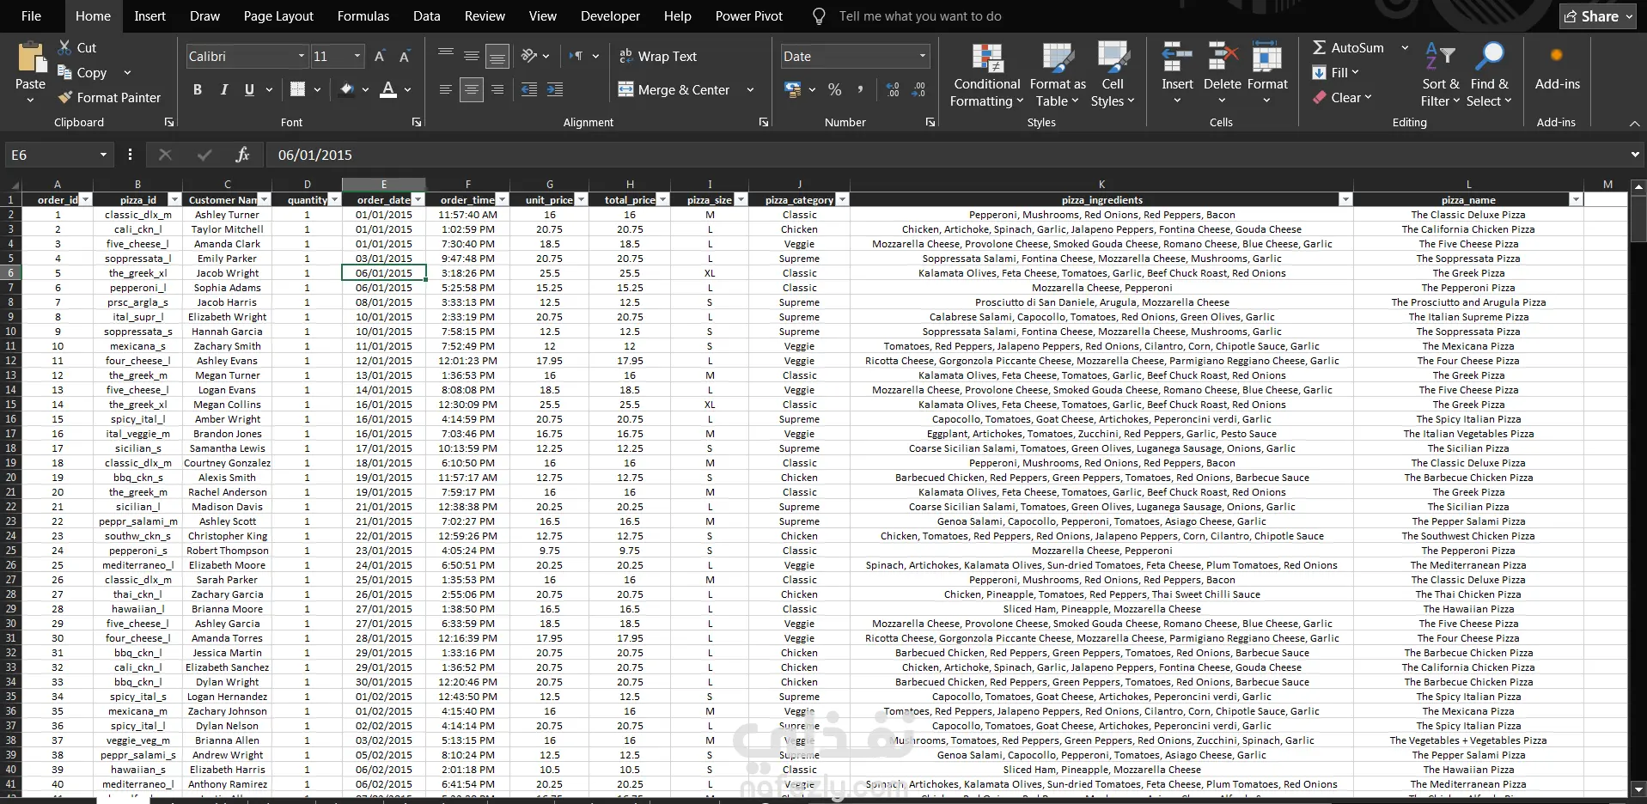Apply Percent Style format
This screenshot has height=804, width=1647.
tap(834, 89)
